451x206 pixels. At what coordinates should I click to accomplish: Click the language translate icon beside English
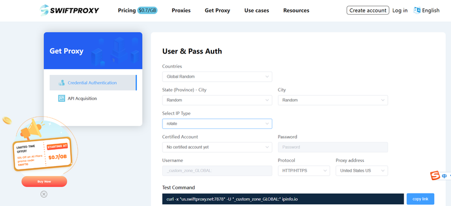pyautogui.click(x=417, y=10)
